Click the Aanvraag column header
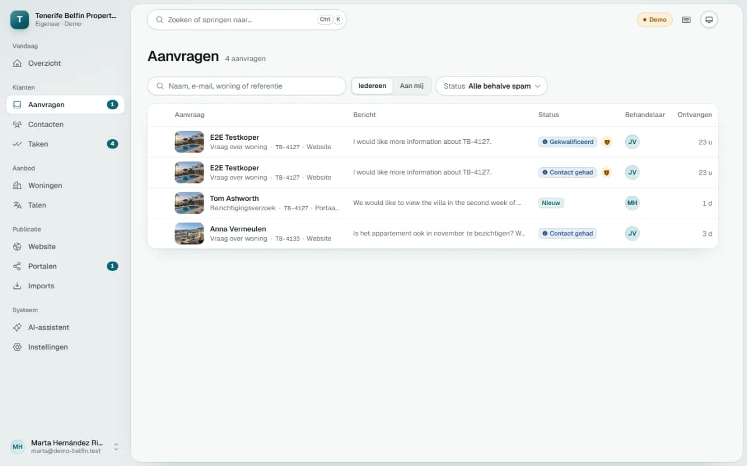Viewport: 747px width, 466px height. pyautogui.click(x=190, y=115)
